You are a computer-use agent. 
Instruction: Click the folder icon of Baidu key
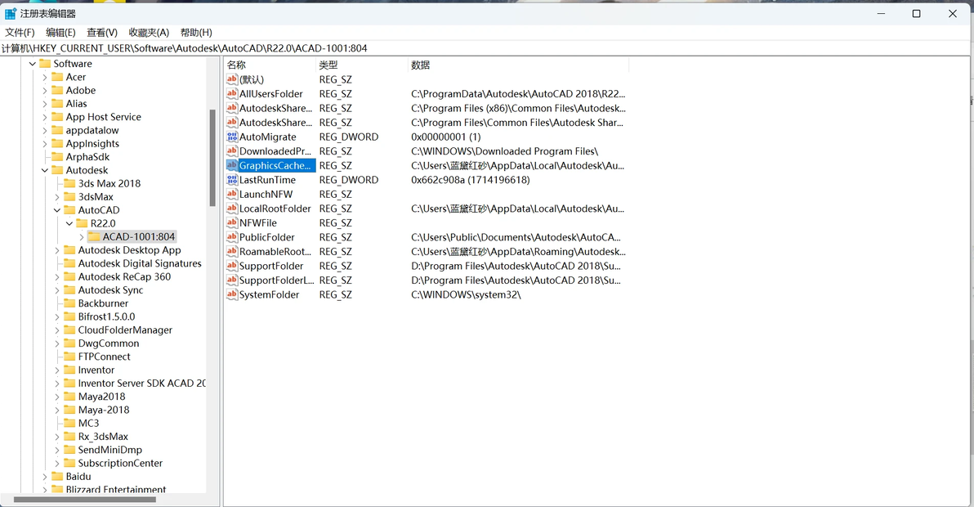(57, 477)
